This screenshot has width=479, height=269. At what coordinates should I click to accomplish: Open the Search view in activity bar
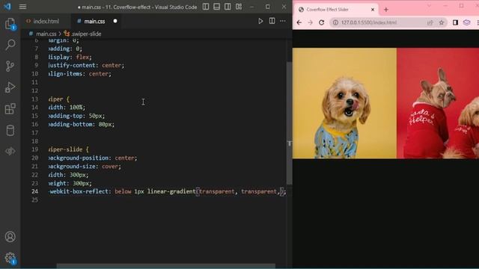pyautogui.click(x=10, y=45)
